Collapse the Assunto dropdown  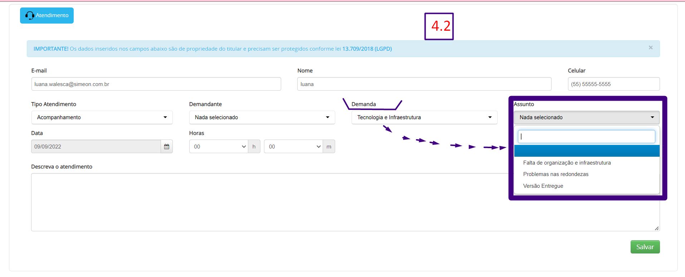586,117
